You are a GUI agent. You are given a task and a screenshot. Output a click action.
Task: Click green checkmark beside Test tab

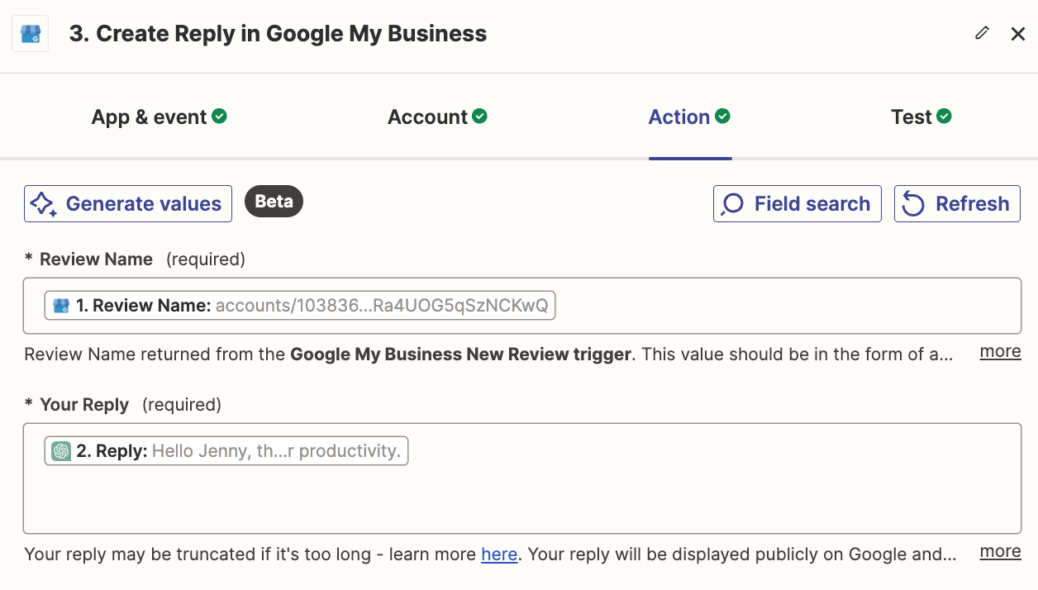[944, 117]
